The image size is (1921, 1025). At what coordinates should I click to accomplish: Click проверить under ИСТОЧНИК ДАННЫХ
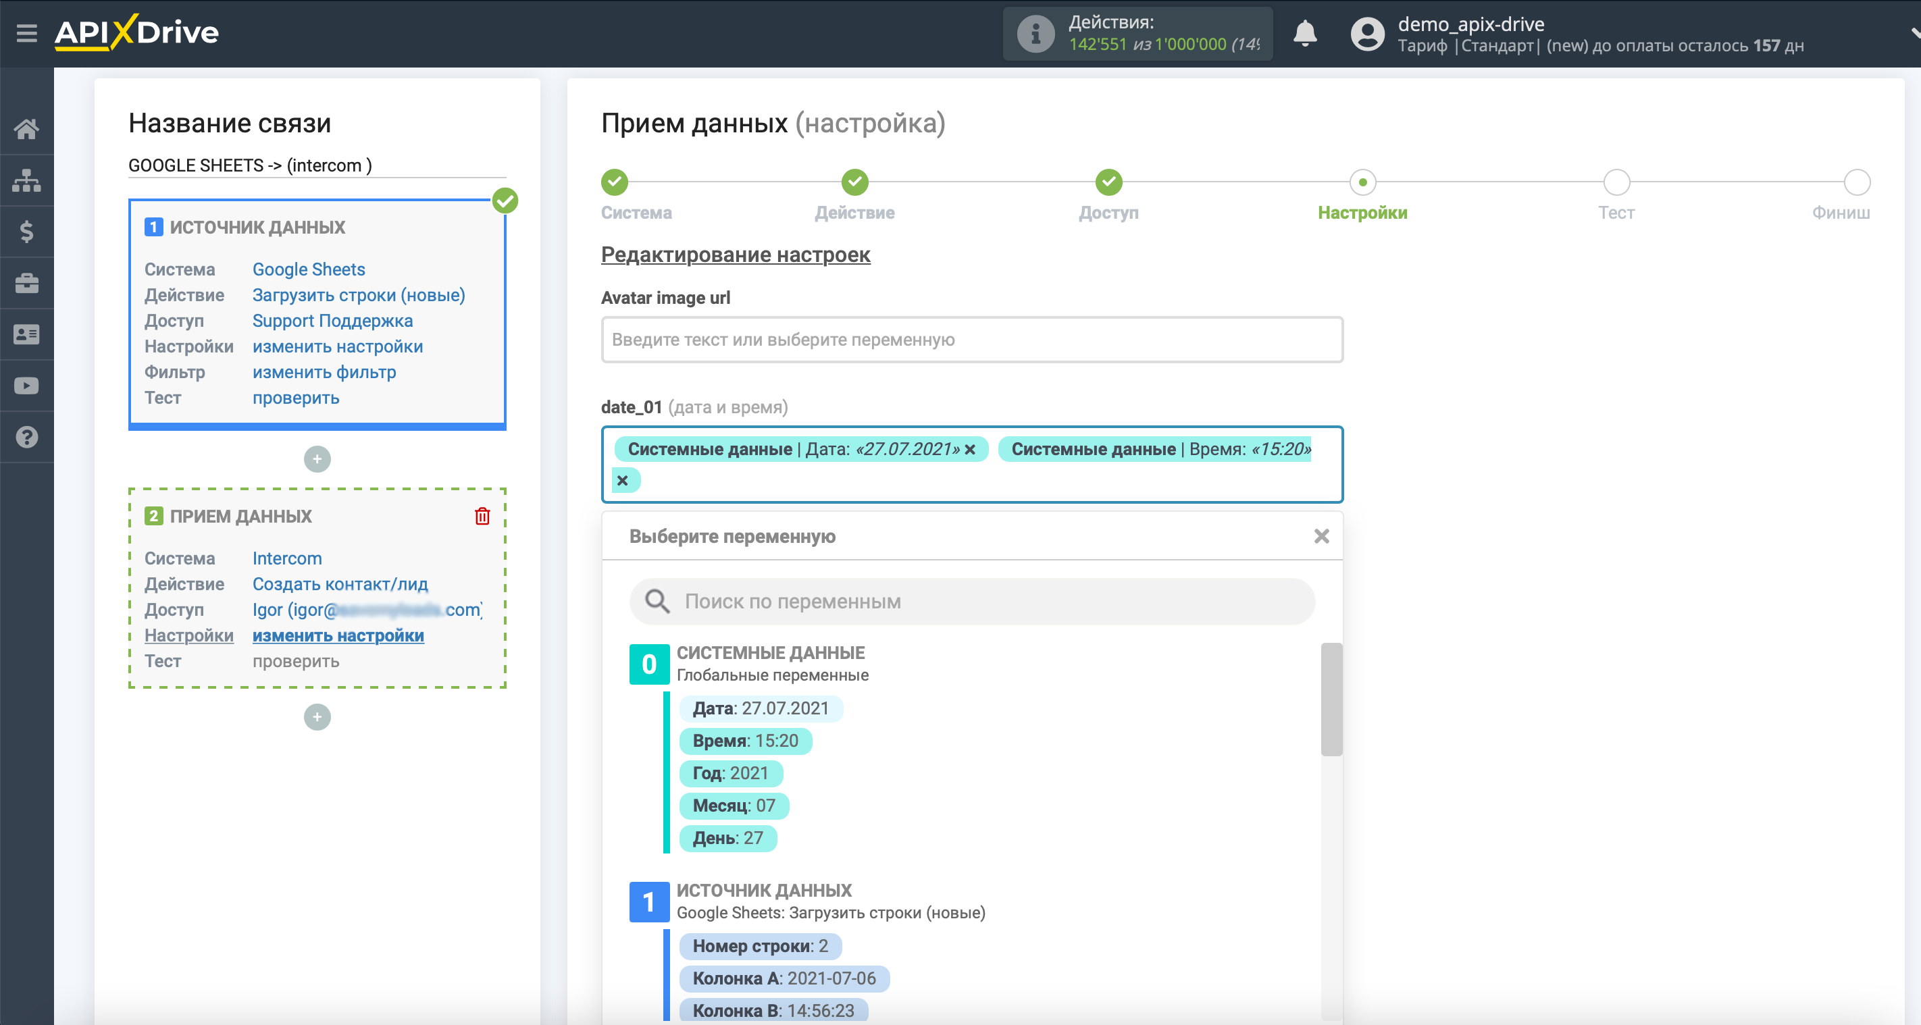(x=296, y=398)
